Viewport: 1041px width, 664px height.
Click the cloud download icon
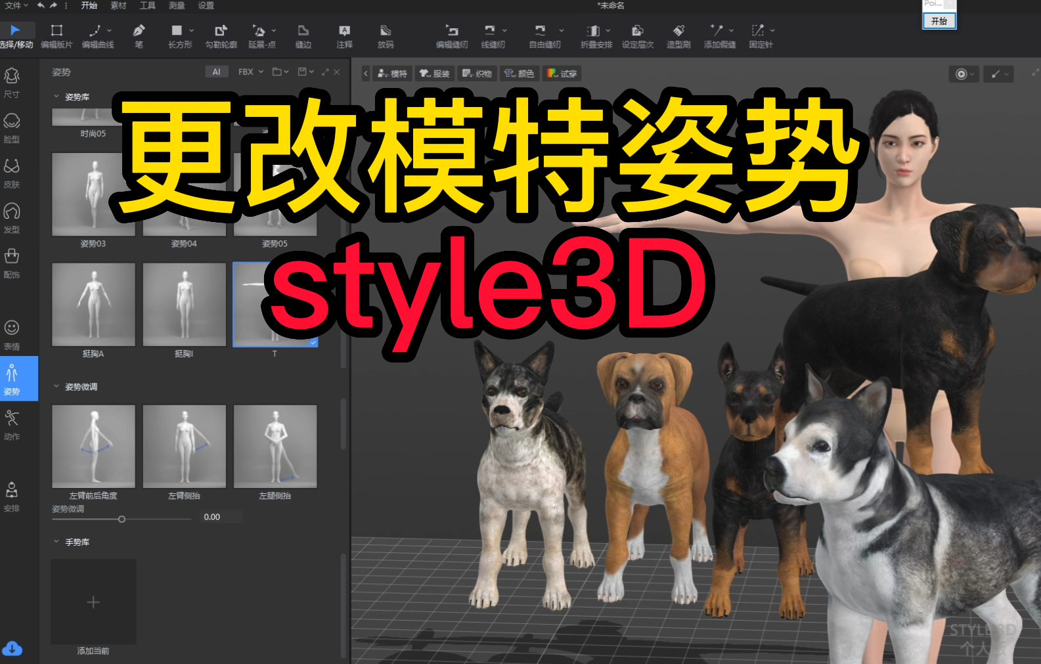[12, 649]
